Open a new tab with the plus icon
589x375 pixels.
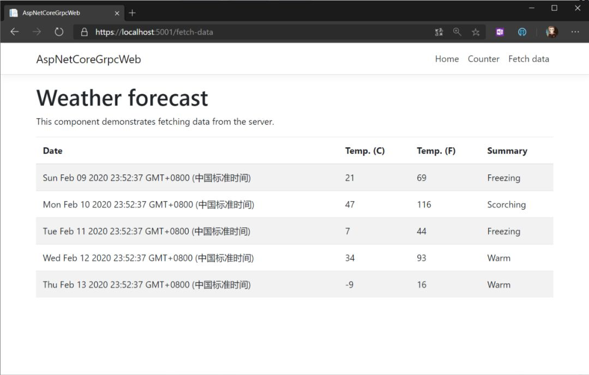(132, 13)
